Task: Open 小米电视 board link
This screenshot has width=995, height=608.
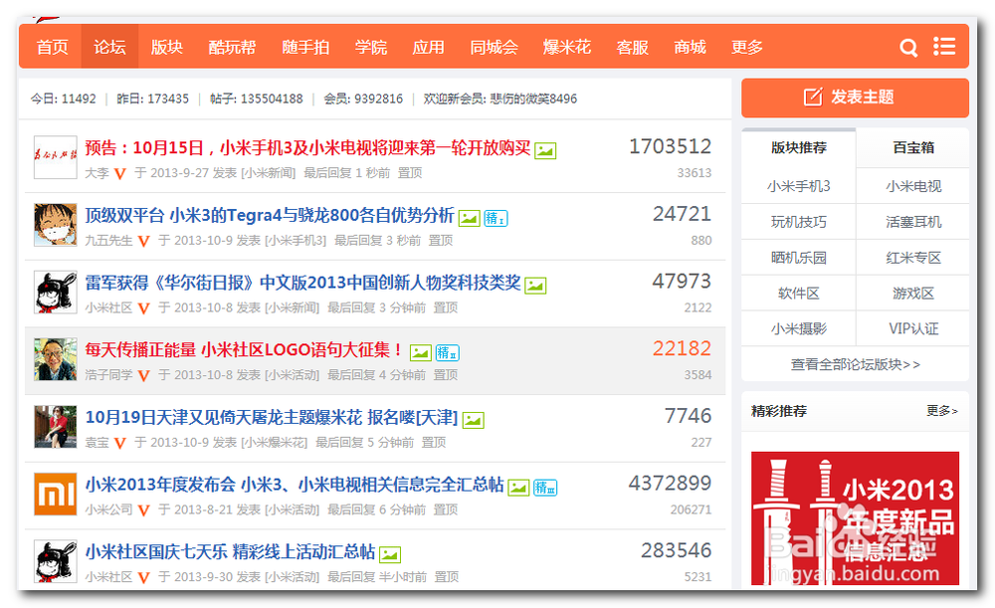Action: (x=913, y=186)
